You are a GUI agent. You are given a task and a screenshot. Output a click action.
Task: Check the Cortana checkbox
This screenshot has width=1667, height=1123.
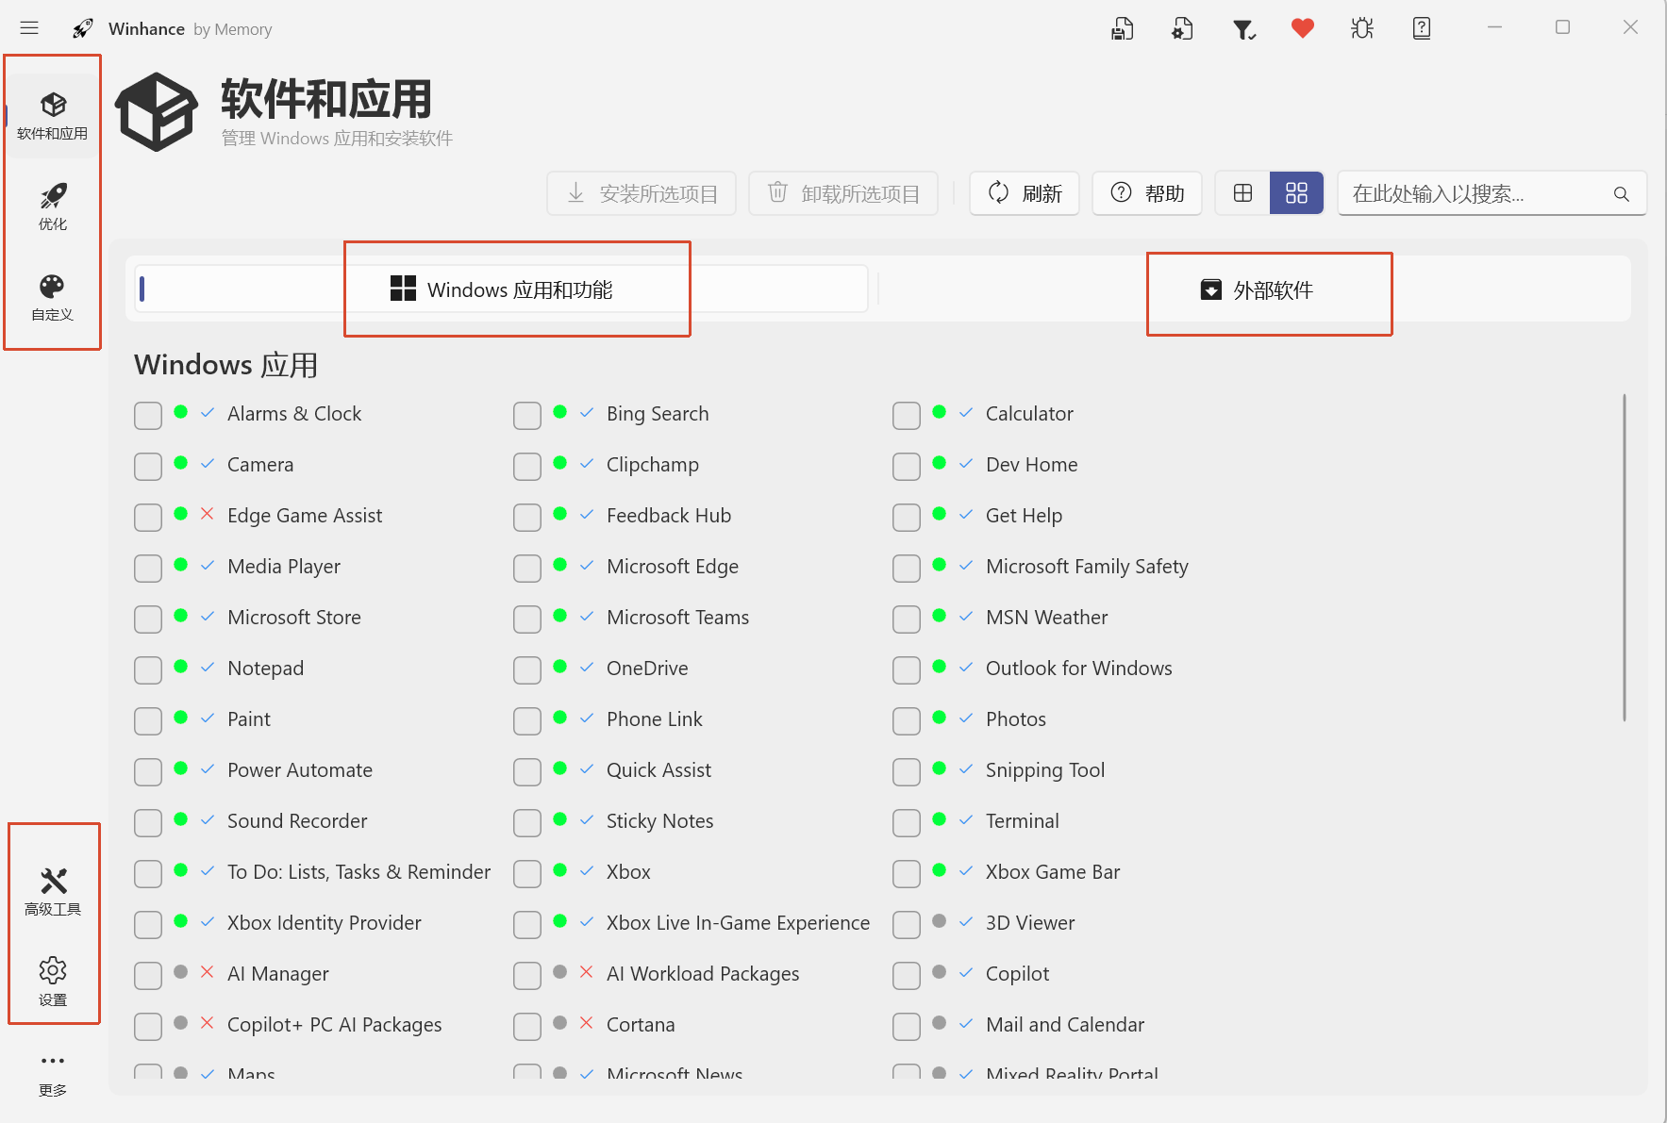click(527, 1026)
